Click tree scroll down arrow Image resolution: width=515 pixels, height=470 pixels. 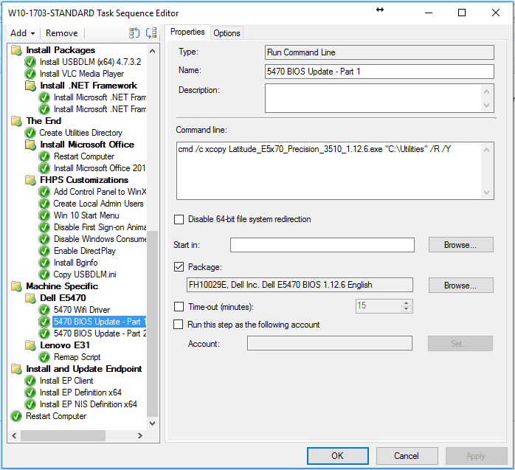[x=153, y=424]
